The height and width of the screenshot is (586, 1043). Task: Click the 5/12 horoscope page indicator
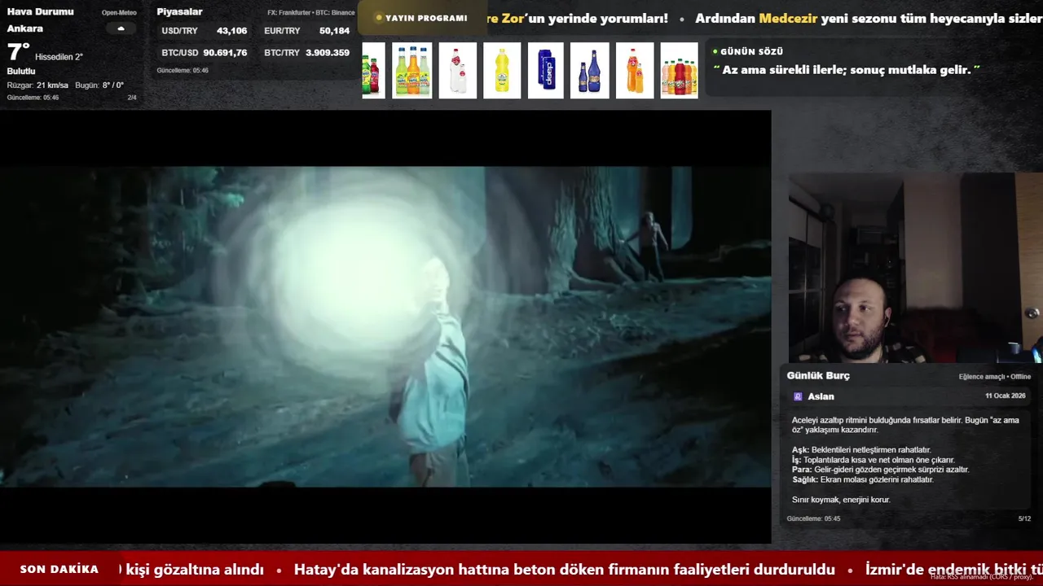click(1024, 518)
